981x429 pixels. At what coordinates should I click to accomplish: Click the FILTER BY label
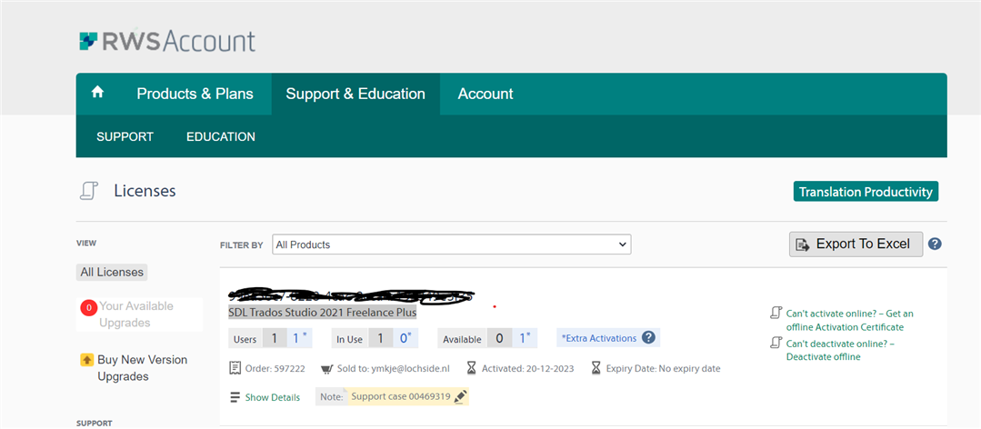click(x=242, y=245)
